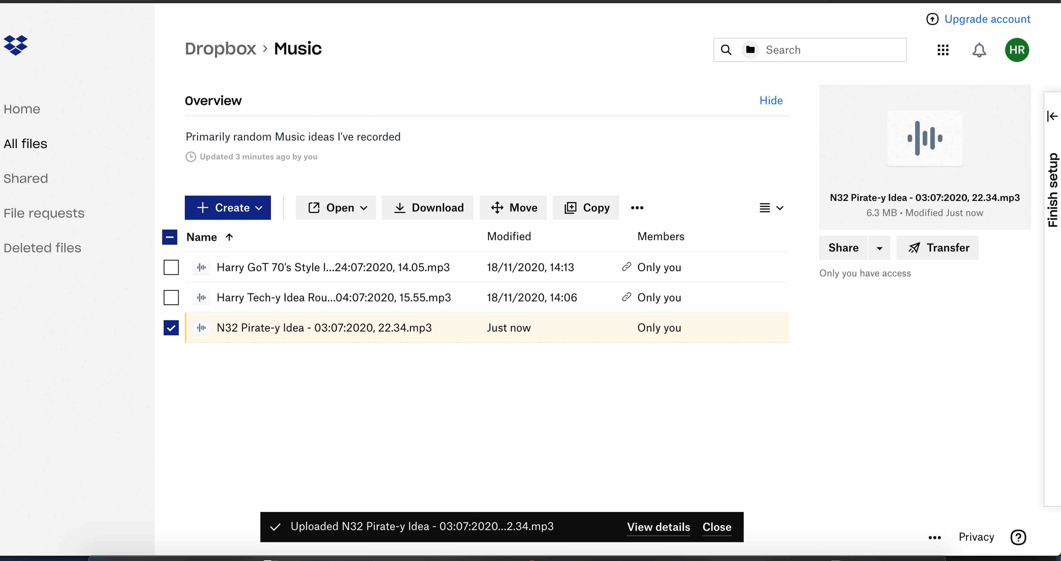Open the Share options dropdown arrow
The height and width of the screenshot is (561, 1061).
(879, 248)
